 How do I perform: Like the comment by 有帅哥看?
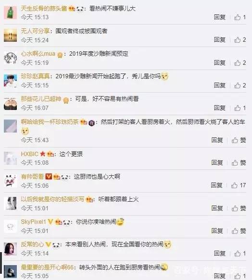pos(238,185)
